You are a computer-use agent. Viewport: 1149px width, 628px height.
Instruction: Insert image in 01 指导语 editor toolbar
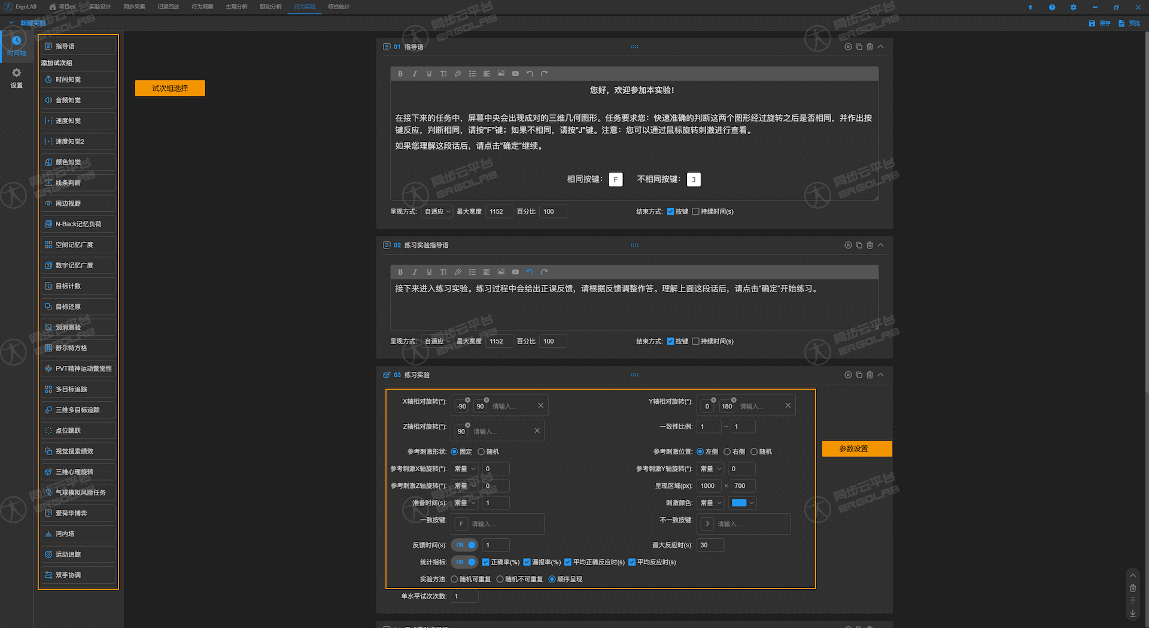501,74
